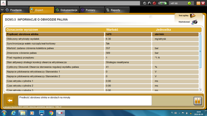Screen dimensions: 207x116
Task: Run Test ogólny from the side panel
Action: 183,16
